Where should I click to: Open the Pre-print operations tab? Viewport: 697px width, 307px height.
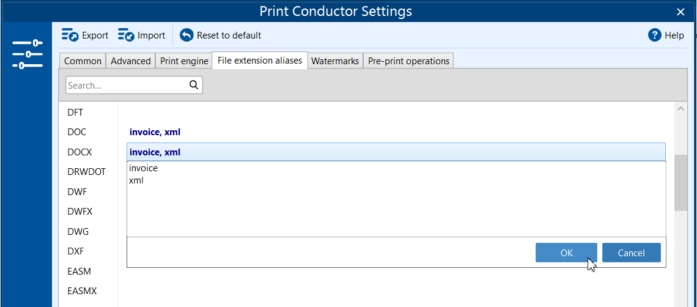click(x=408, y=61)
